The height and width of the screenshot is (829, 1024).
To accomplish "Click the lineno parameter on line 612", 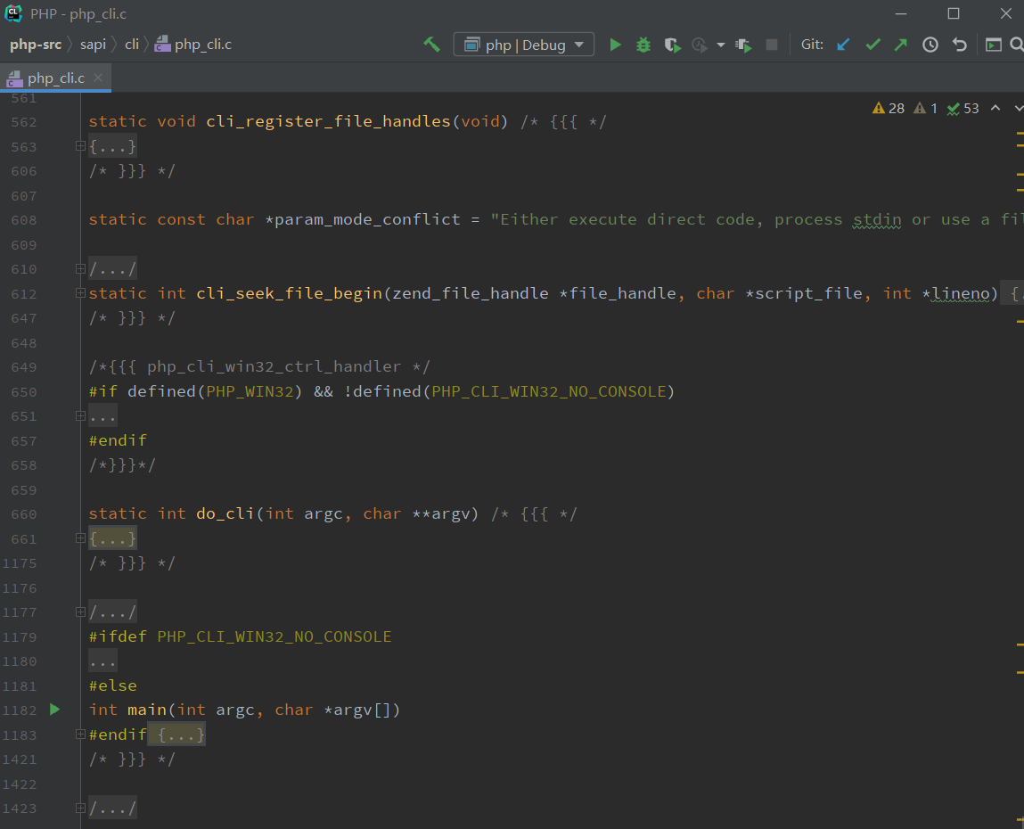I will [x=961, y=293].
